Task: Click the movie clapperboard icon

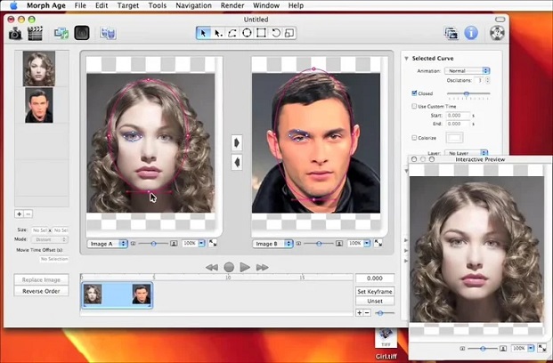Action: [x=35, y=34]
